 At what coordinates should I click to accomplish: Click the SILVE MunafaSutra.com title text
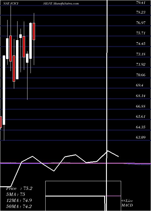tap(61, 4)
